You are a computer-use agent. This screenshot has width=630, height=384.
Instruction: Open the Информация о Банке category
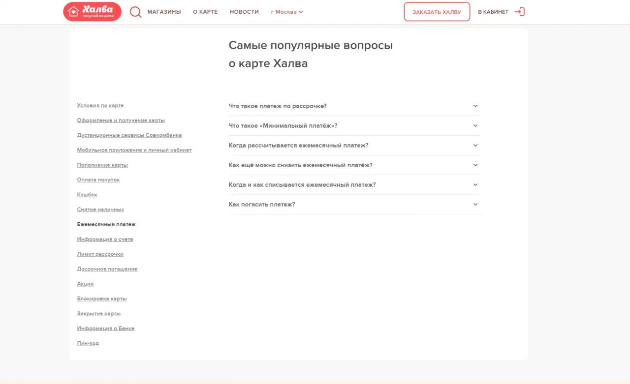[x=106, y=328]
